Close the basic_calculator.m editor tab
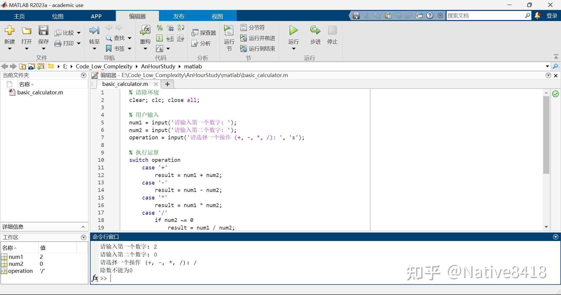The height and width of the screenshot is (295, 561). 156,84
